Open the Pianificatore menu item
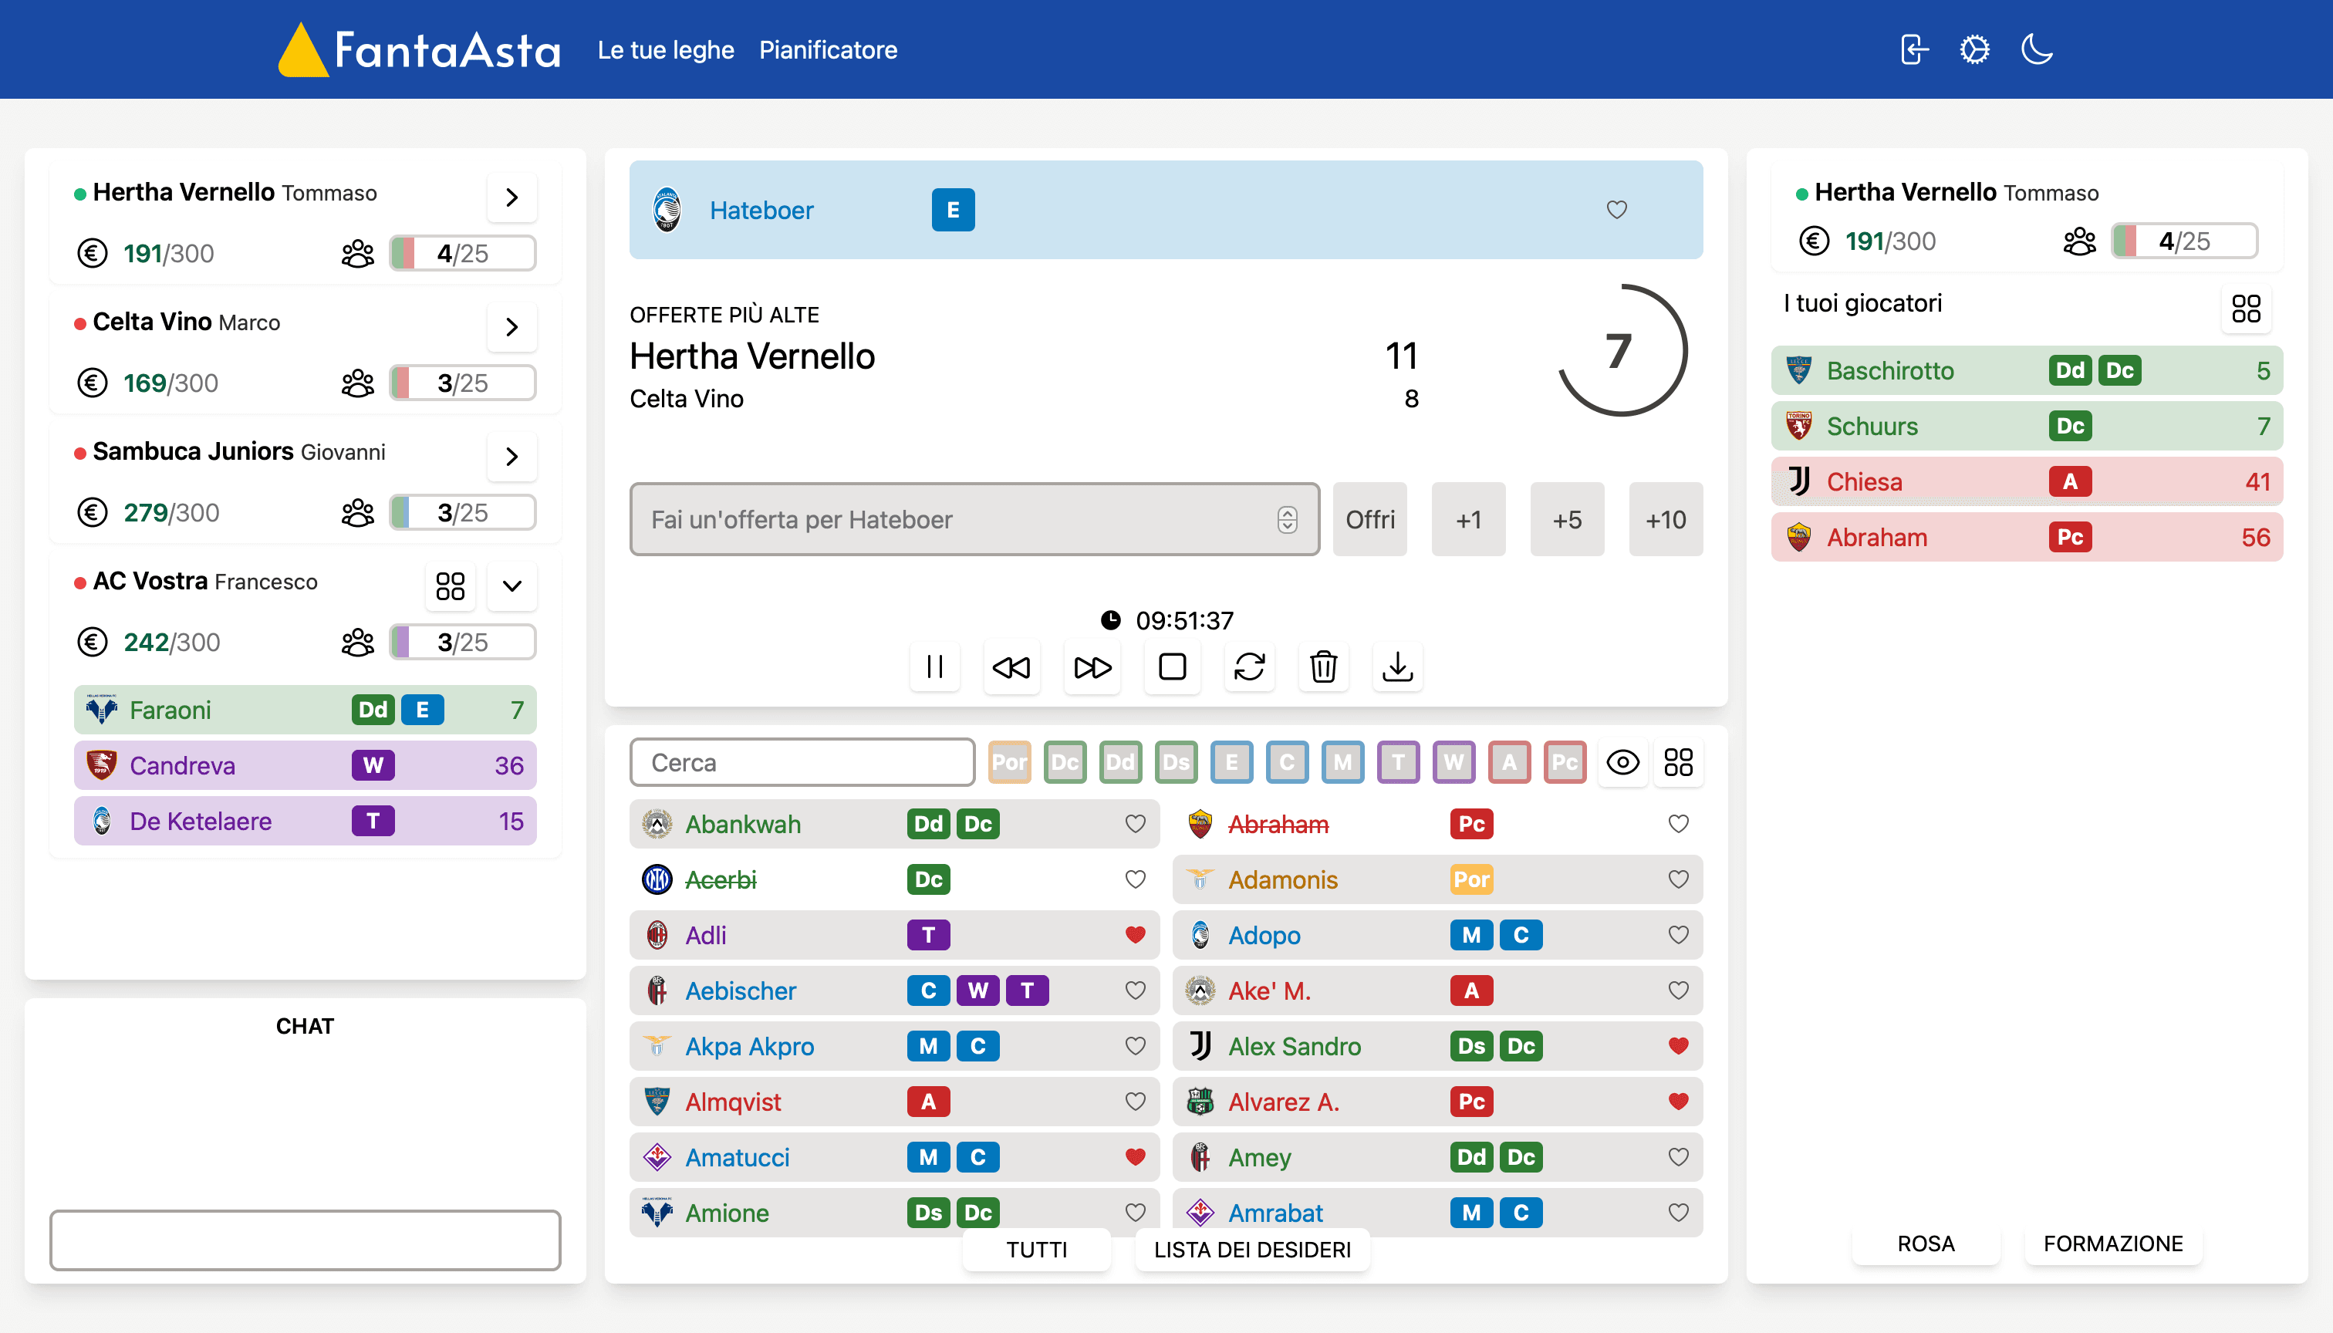This screenshot has width=2333, height=1333. tap(828, 49)
